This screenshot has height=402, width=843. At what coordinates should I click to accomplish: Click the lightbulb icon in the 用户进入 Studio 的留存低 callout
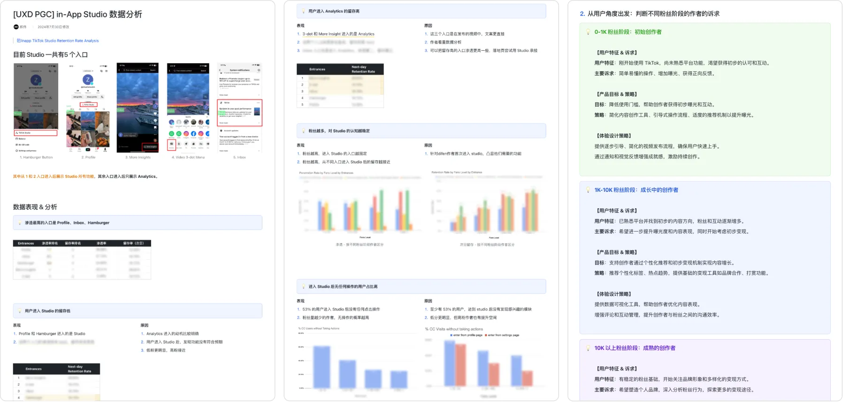[20, 311]
